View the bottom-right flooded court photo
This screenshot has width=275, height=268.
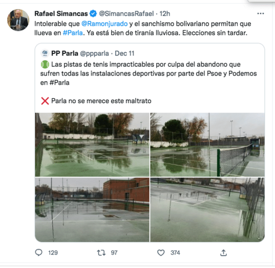pos(207,209)
